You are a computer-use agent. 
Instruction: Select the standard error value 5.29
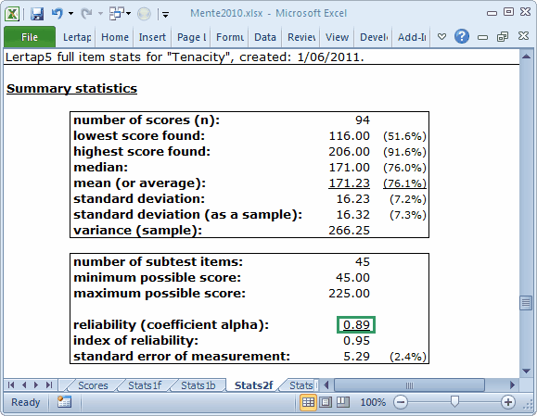(x=356, y=357)
